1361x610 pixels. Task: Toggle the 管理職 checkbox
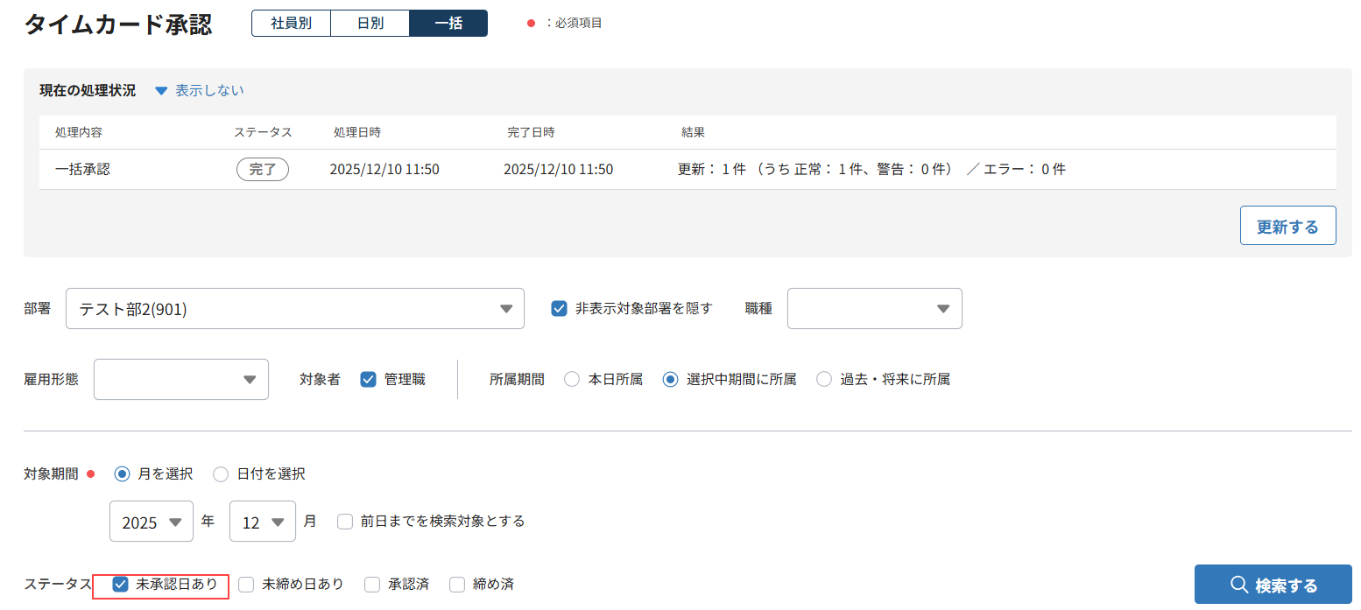[x=369, y=380]
